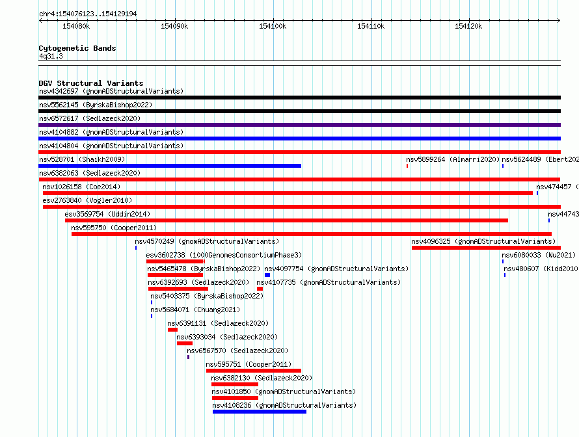579x437 pixels.
Task: Open the esv3569754 Uddin2014 label
Action: pos(107,214)
